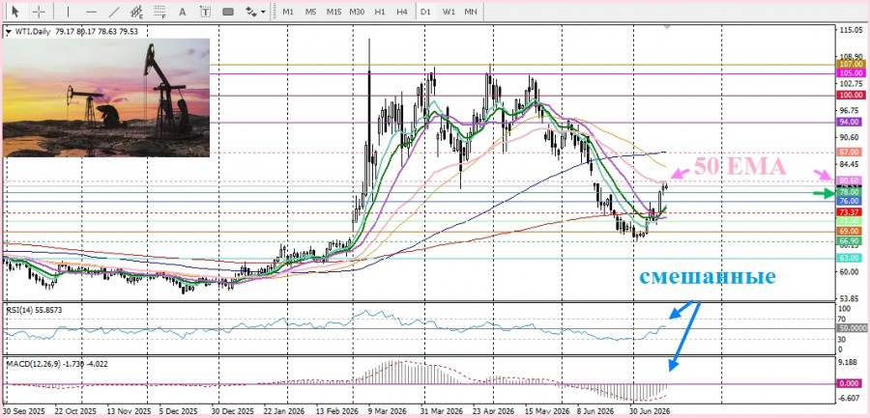Select the vertical line drawing tool
This screenshot has width=870, height=418.
pyautogui.click(x=69, y=11)
